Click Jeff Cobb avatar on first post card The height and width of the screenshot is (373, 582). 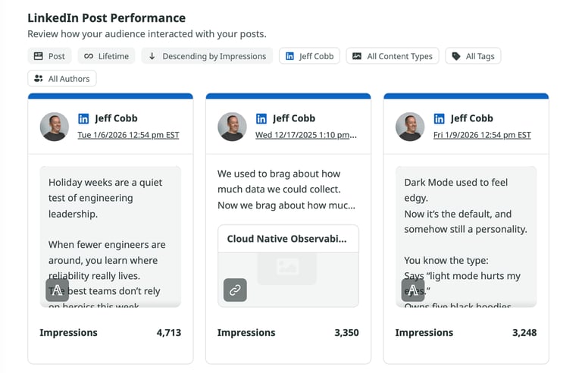point(55,127)
